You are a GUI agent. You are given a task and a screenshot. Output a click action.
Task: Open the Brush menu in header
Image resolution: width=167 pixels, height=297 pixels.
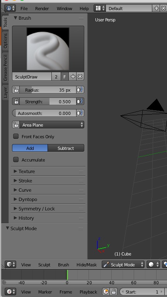tap(63, 265)
